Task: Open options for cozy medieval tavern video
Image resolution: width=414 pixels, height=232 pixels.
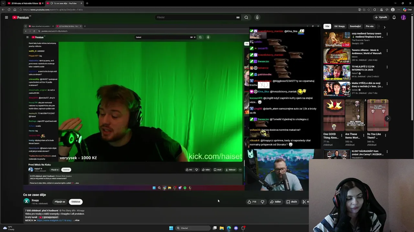Action: coord(387,34)
